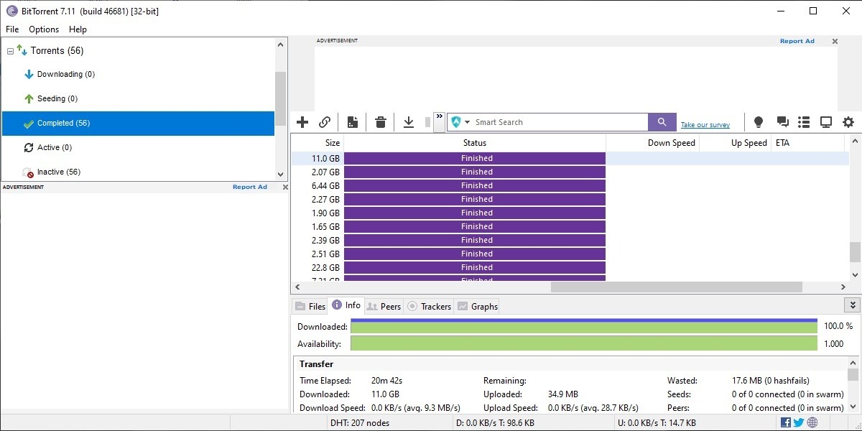The height and width of the screenshot is (431, 862).
Task: Click the Downloaded progress bar
Action: 582,326
